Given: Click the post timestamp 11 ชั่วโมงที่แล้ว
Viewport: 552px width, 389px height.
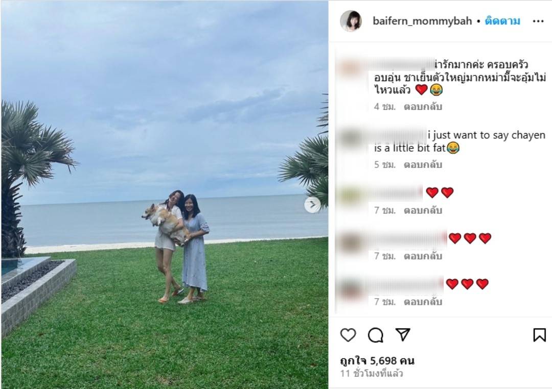Looking at the screenshot, I should point(372,374).
